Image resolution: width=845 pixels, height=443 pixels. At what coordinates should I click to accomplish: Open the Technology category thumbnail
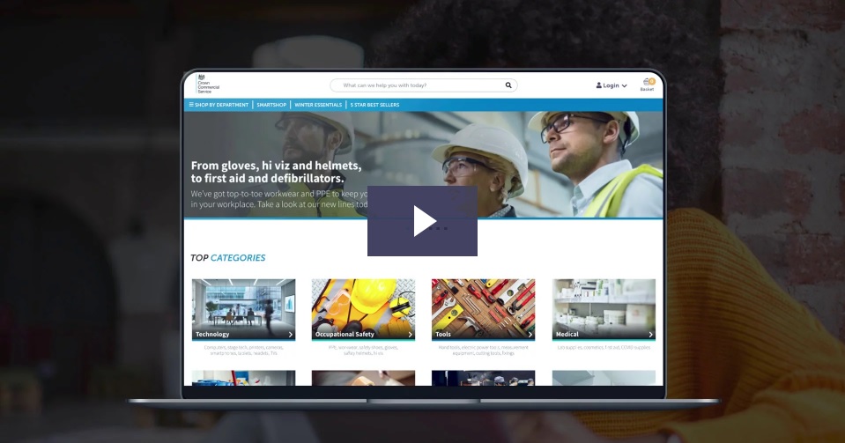[243, 302]
